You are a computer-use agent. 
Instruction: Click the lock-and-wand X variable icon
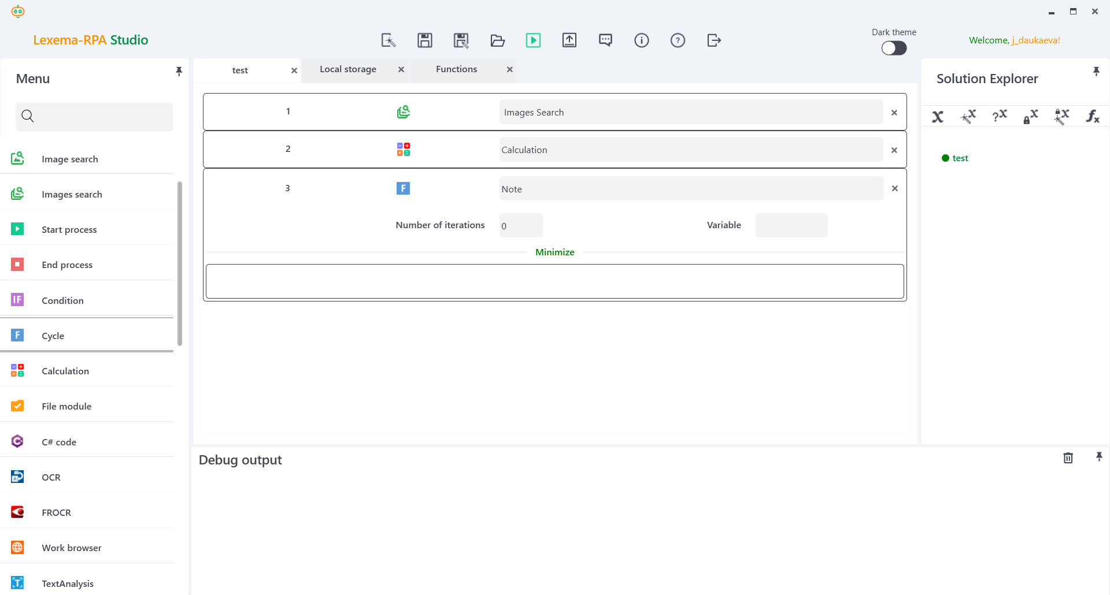tap(1062, 117)
